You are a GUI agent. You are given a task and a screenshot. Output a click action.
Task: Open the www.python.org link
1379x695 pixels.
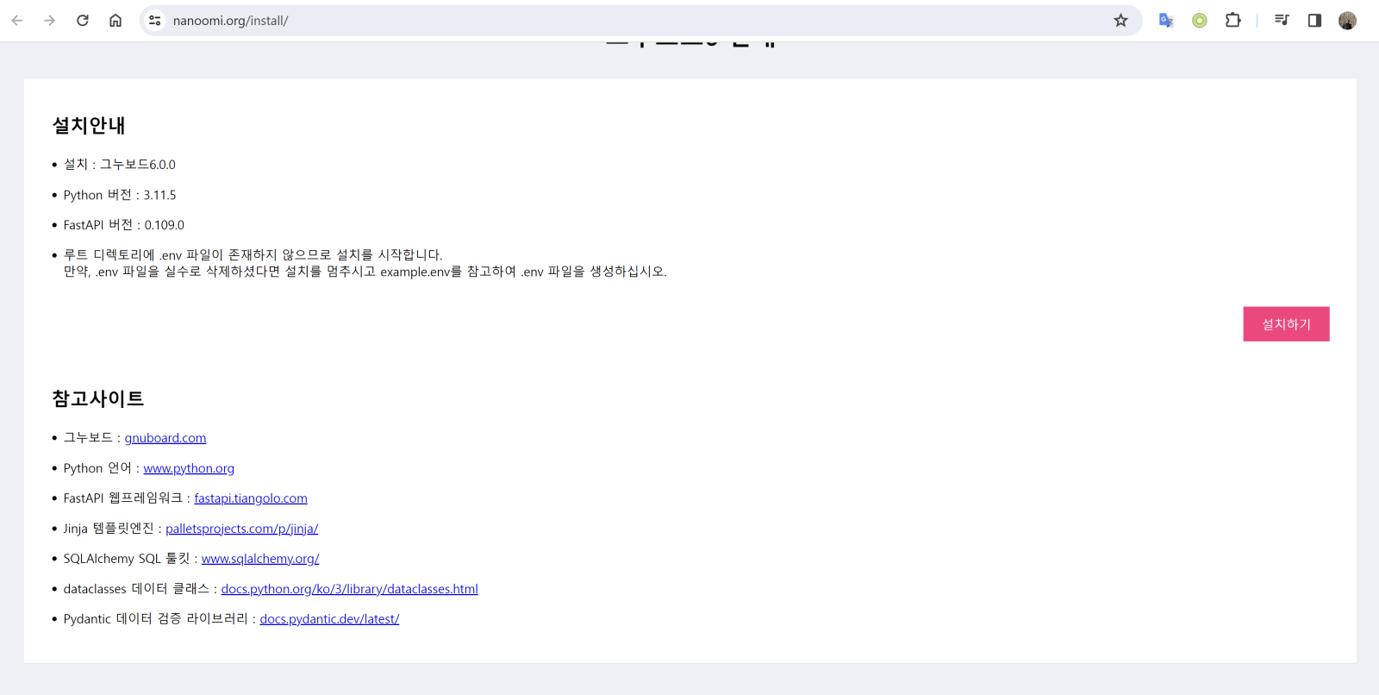pos(189,468)
